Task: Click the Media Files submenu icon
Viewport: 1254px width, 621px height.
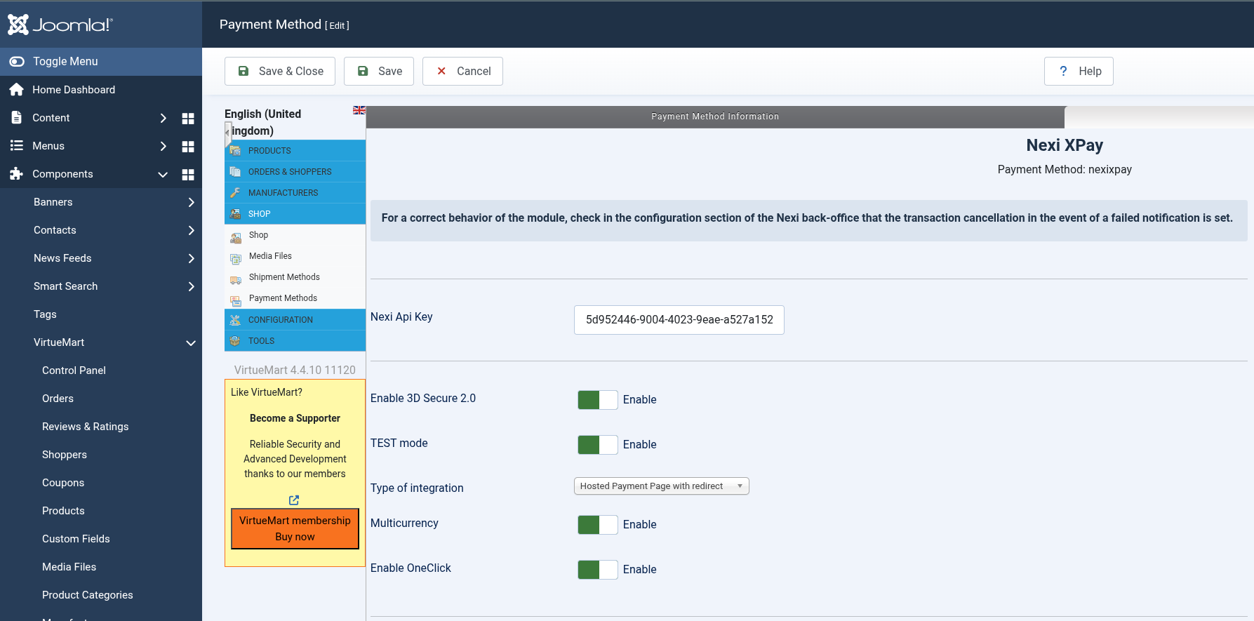Action: click(236, 260)
